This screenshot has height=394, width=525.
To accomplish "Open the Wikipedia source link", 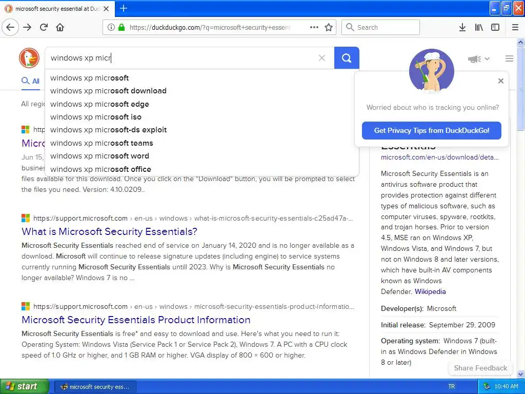I will 430,291.
